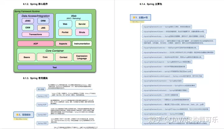Select the Beans box in Core Container
This screenshot has height=129, width=224.
(x=27, y=57)
